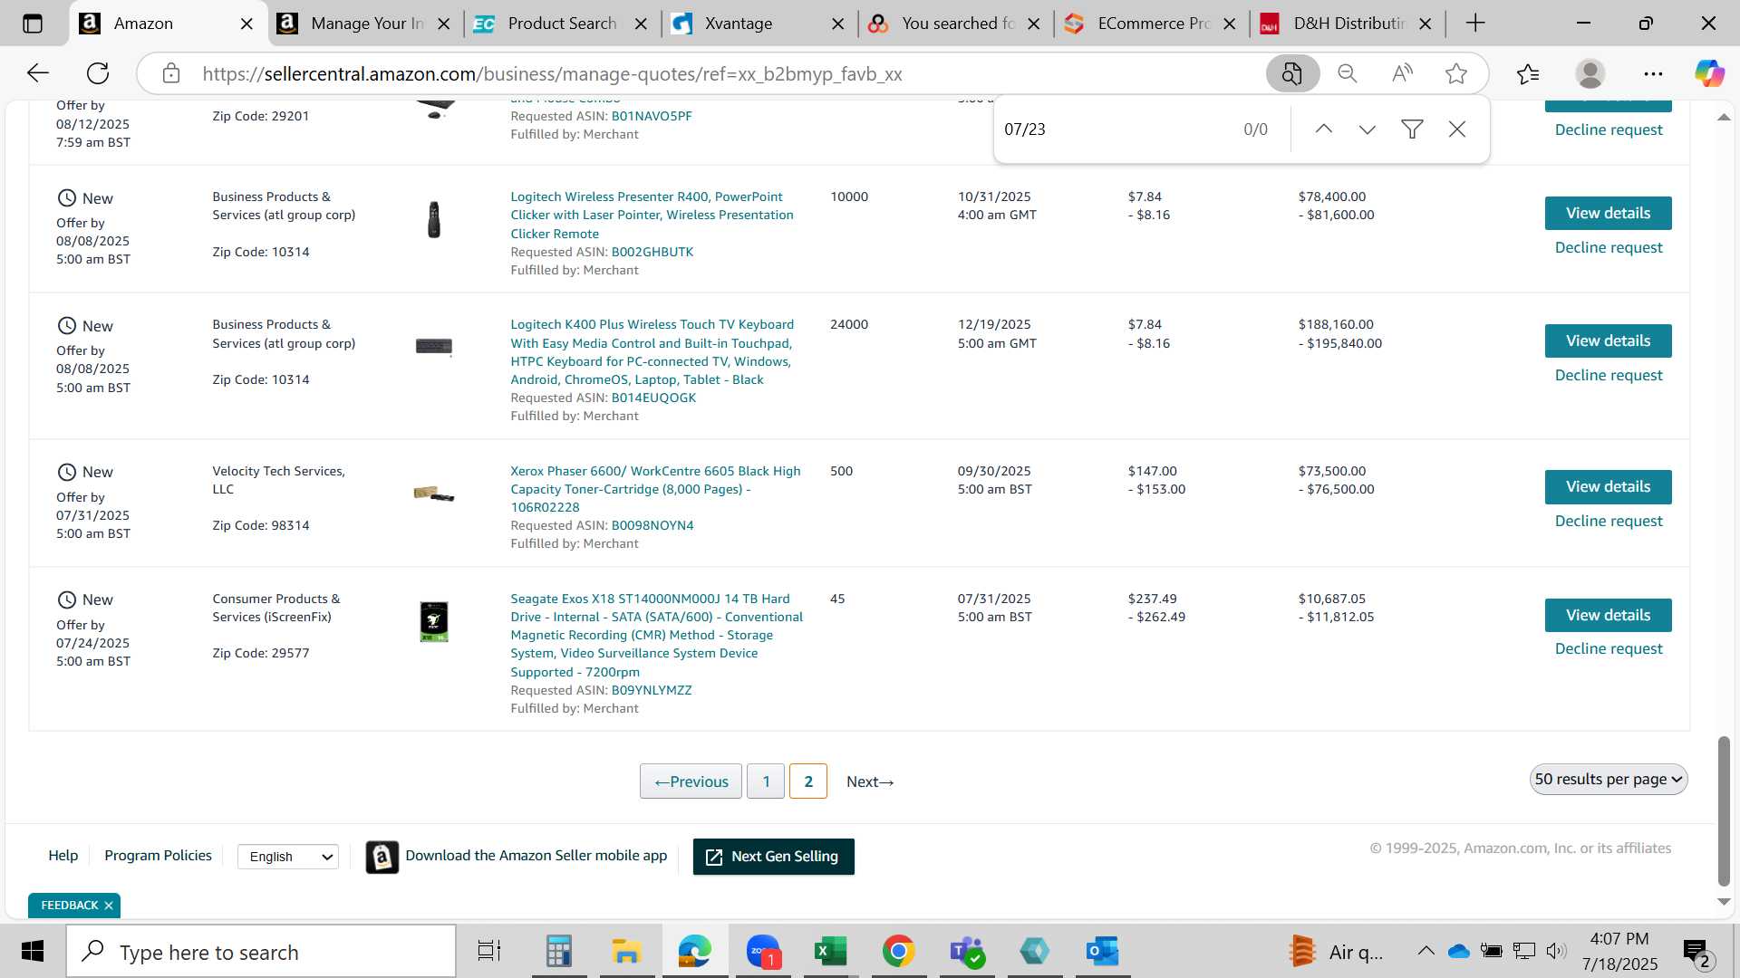Switch to the You searched for tab
1740x978 pixels.
click(x=957, y=24)
